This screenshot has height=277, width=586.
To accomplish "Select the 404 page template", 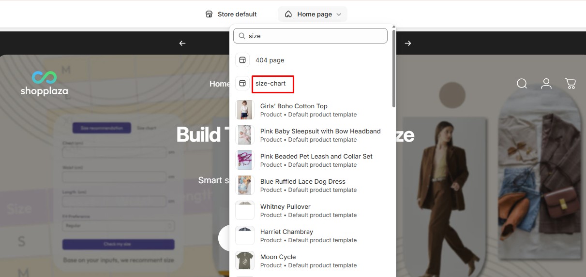I will 270,60.
